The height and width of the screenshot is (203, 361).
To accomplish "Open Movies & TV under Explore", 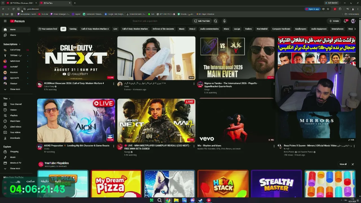I will click(x=16, y=163).
